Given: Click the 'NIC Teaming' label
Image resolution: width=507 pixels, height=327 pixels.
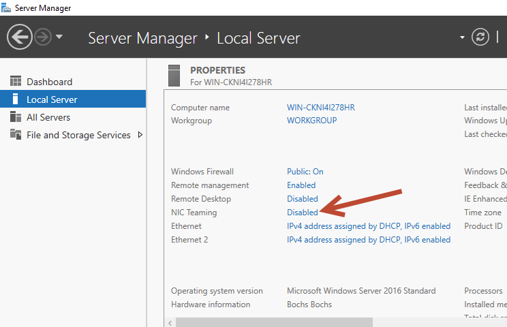Looking at the screenshot, I should pyautogui.click(x=194, y=213).
